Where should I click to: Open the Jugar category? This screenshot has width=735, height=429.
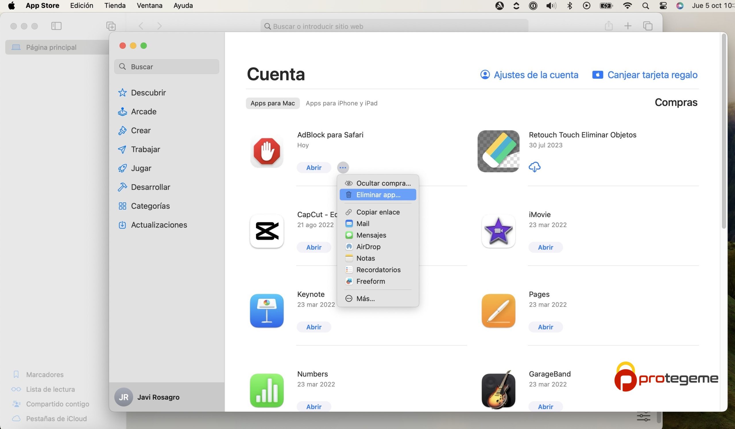click(134, 168)
